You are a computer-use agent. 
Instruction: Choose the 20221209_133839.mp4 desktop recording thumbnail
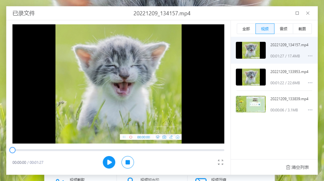[251, 104]
